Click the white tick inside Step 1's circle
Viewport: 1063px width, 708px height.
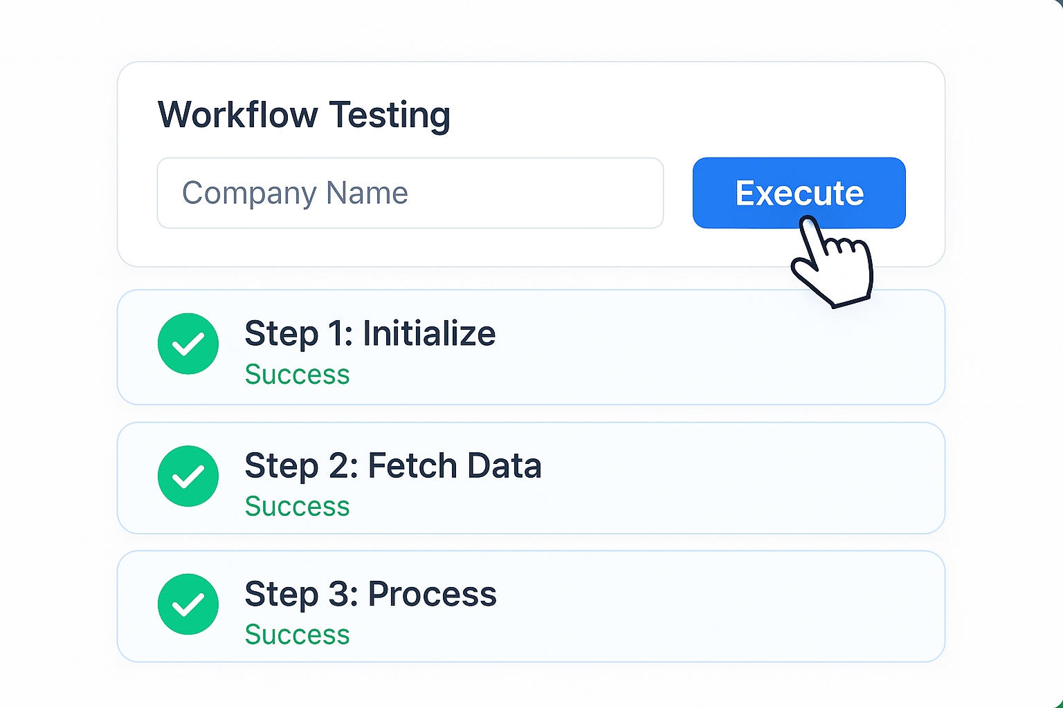point(188,344)
